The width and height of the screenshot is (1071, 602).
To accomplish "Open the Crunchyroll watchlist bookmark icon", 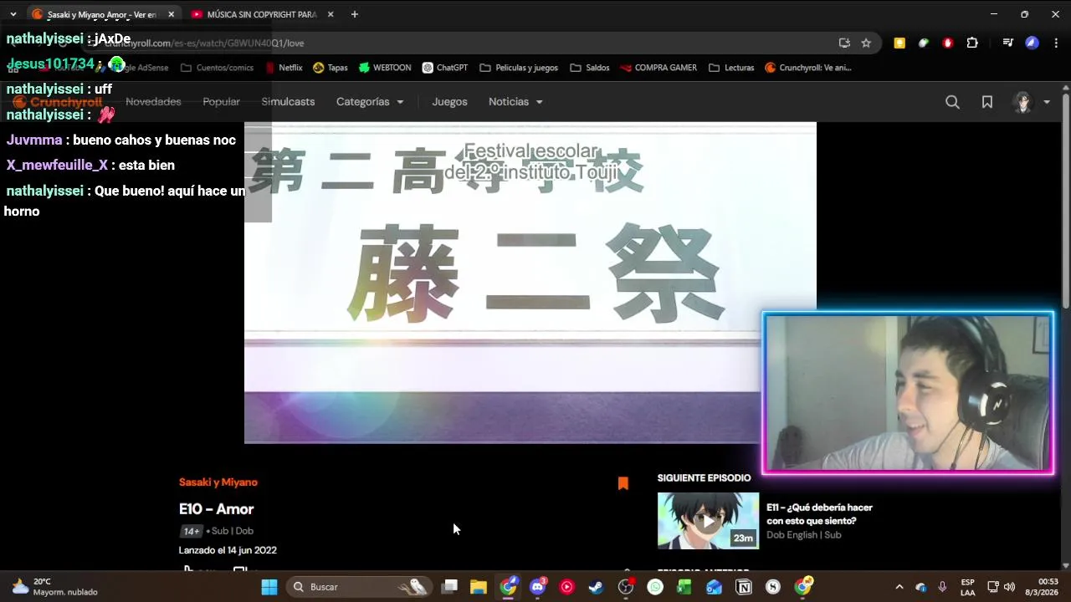I will pos(987,102).
